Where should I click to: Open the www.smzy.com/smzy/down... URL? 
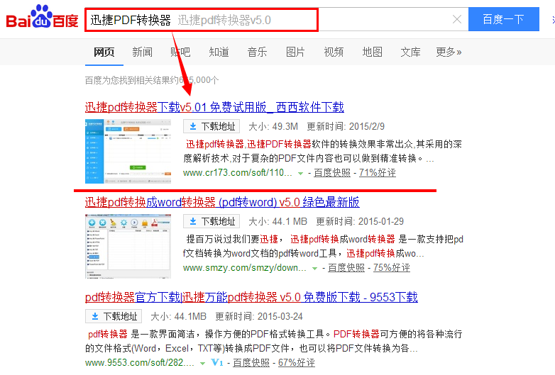245,268
